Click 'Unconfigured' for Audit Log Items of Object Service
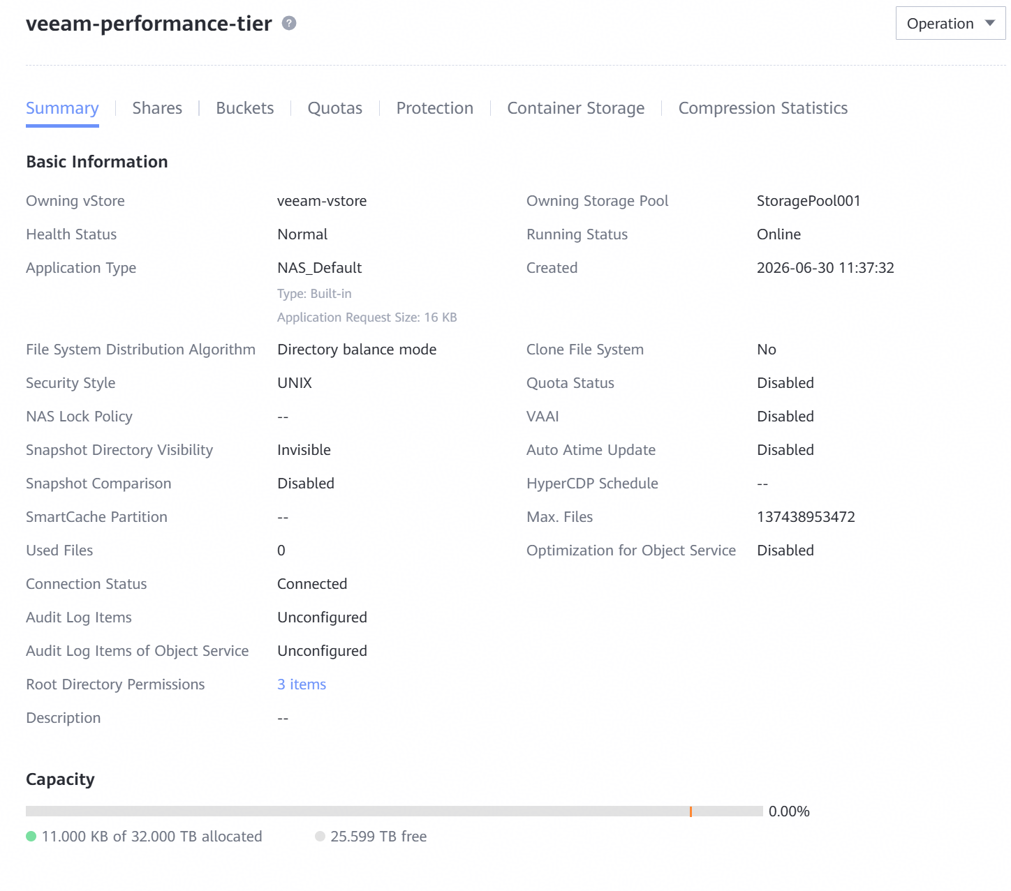The height and width of the screenshot is (891, 1011). point(322,651)
